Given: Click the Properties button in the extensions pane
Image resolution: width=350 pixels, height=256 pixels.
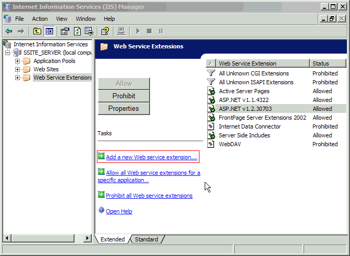Looking at the screenshot, I should pyautogui.click(x=123, y=108).
